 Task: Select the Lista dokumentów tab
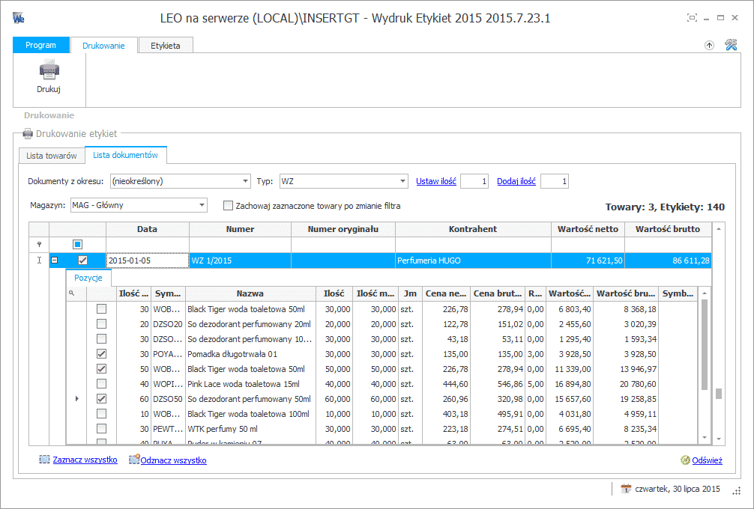tap(125, 155)
